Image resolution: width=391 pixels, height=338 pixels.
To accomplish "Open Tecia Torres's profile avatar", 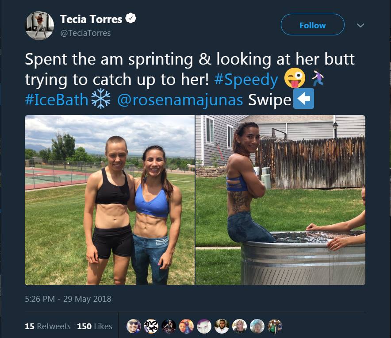I will [x=39, y=25].
